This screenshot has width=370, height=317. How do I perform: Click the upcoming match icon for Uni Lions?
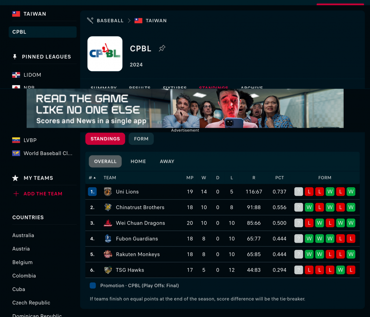(298, 191)
